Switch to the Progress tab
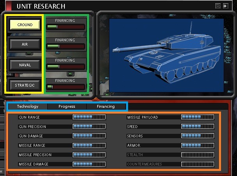 [x=67, y=107]
